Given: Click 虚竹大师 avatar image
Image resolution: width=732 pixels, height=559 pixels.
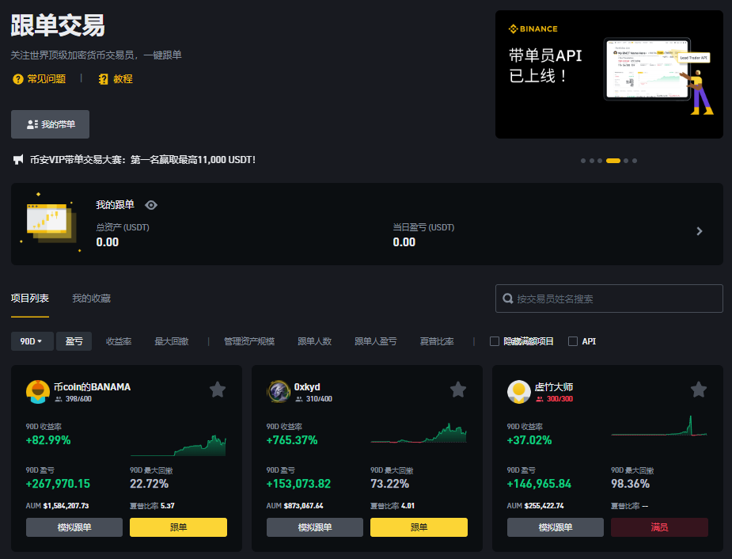Looking at the screenshot, I should point(519,392).
